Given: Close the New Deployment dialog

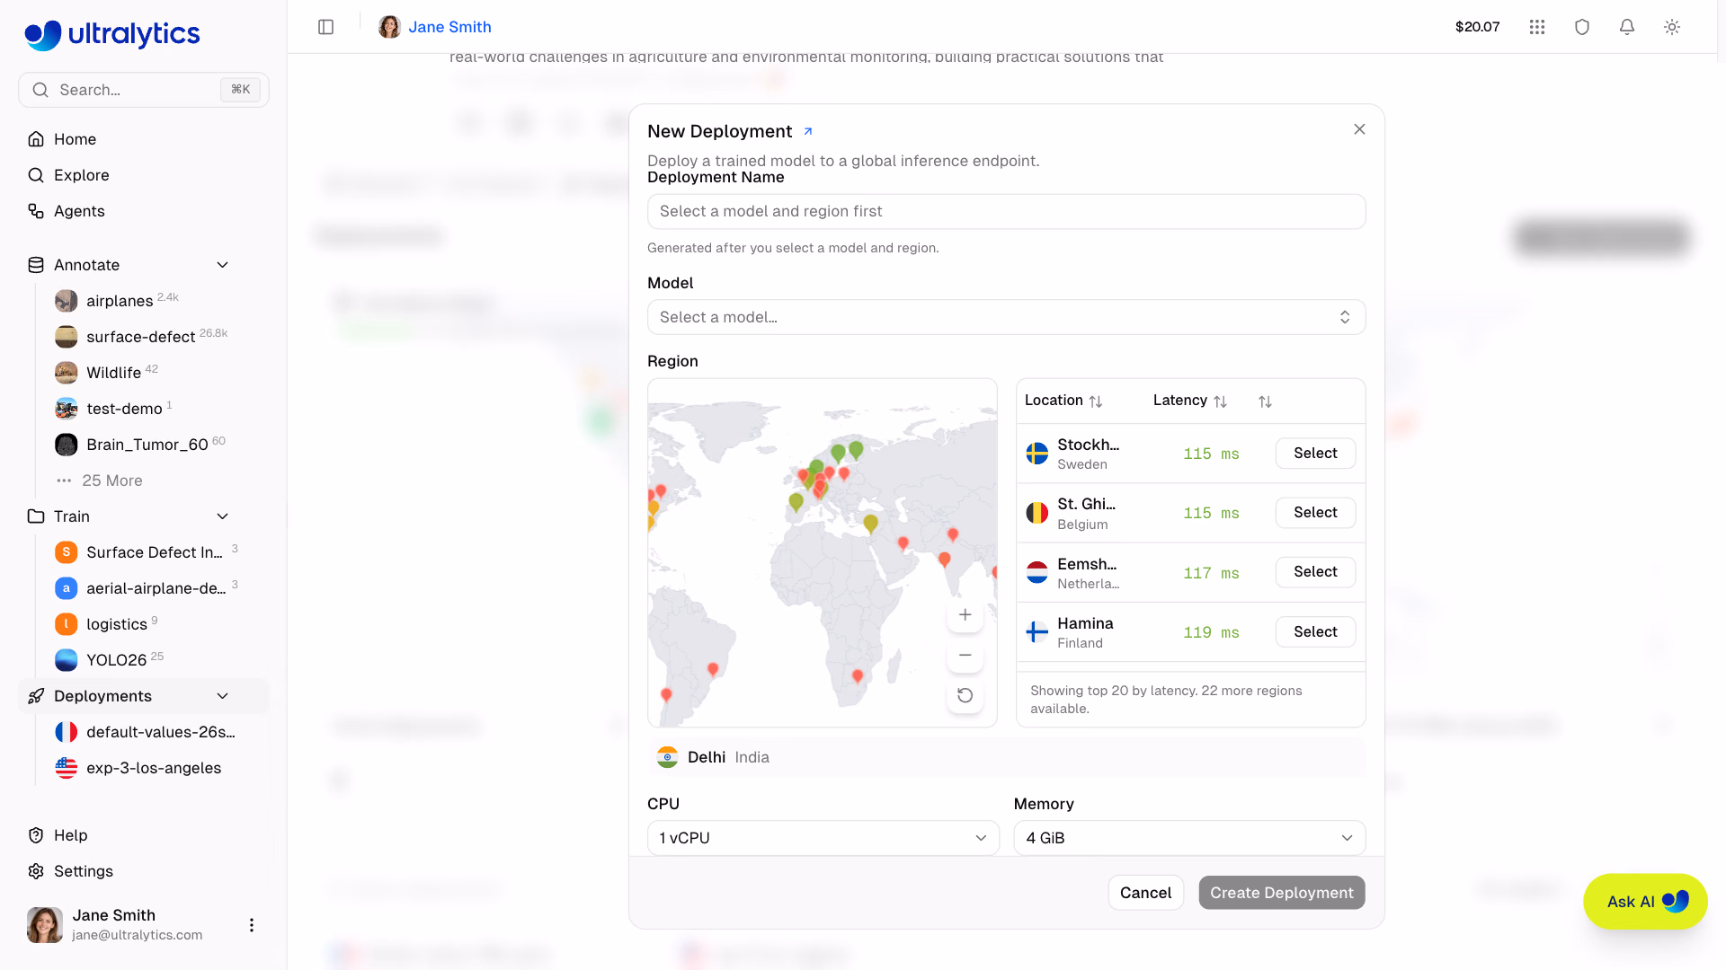Looking at the screenshot, I should pos(1359,129).
